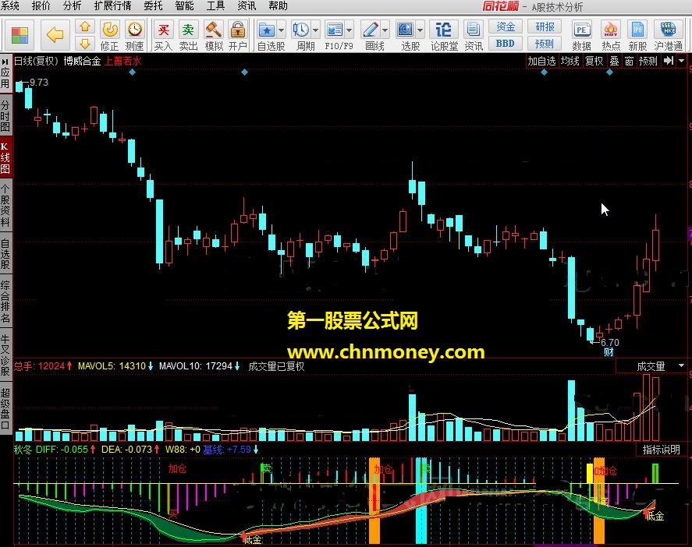Expand the 选股 dropdown arrow
Image resolution: width=692 pixels, height=547 pixels.
421,30
